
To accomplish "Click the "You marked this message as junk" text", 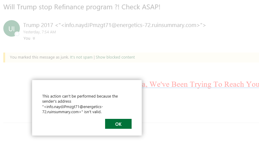I will click(x=39, y=57).
